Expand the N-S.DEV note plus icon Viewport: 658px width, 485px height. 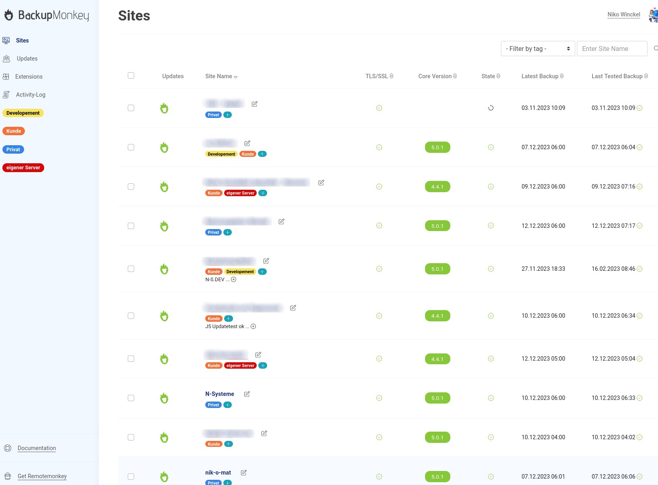click(x=234, y=280)
